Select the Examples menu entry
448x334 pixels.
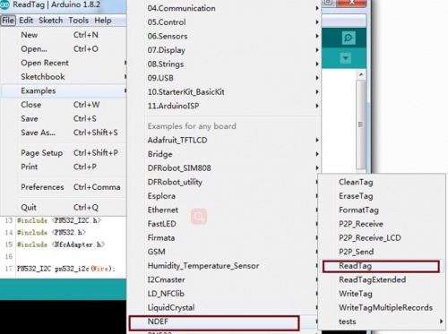tap(64, 90)
